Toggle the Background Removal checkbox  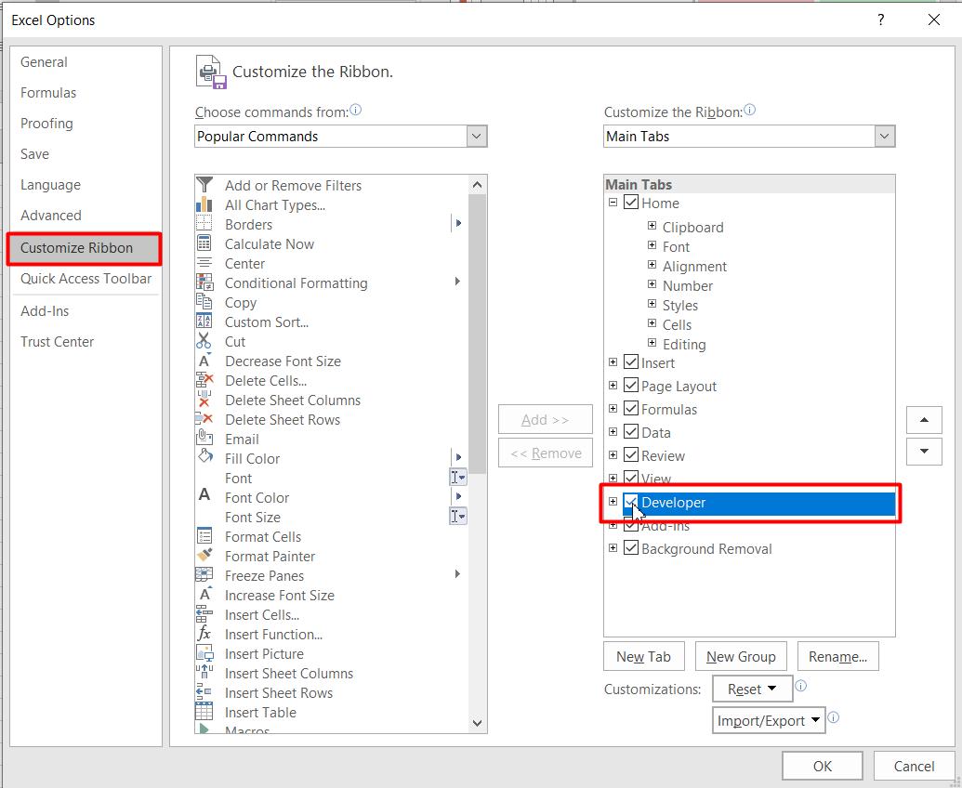[x=631, y=548]
